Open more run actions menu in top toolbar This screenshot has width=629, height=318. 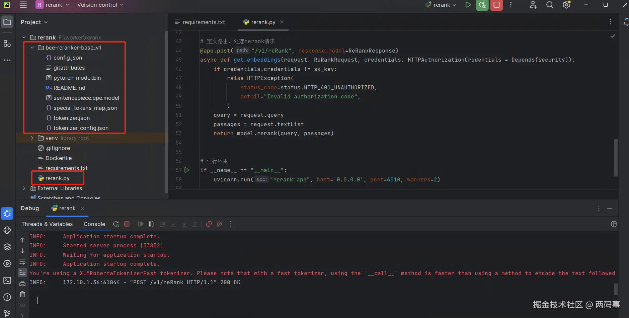[x=511, y=5]
